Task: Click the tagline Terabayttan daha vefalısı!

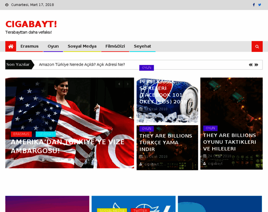Action: point(29,32)
